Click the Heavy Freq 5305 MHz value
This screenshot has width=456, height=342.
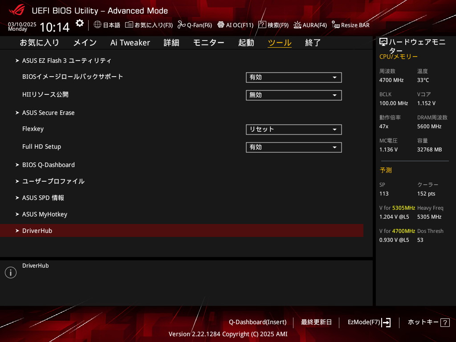[429, 217]
